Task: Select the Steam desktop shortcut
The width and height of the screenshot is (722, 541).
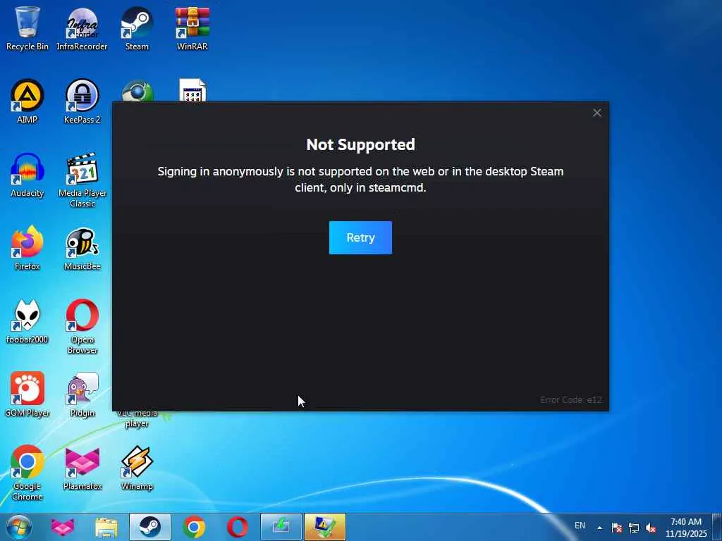Action: click(137, 28)
